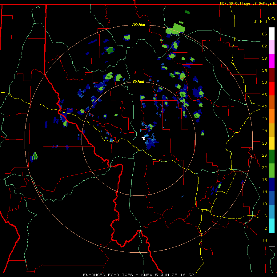Click the '18' legend value
This screenshot has height=277, width=277.
264,180
